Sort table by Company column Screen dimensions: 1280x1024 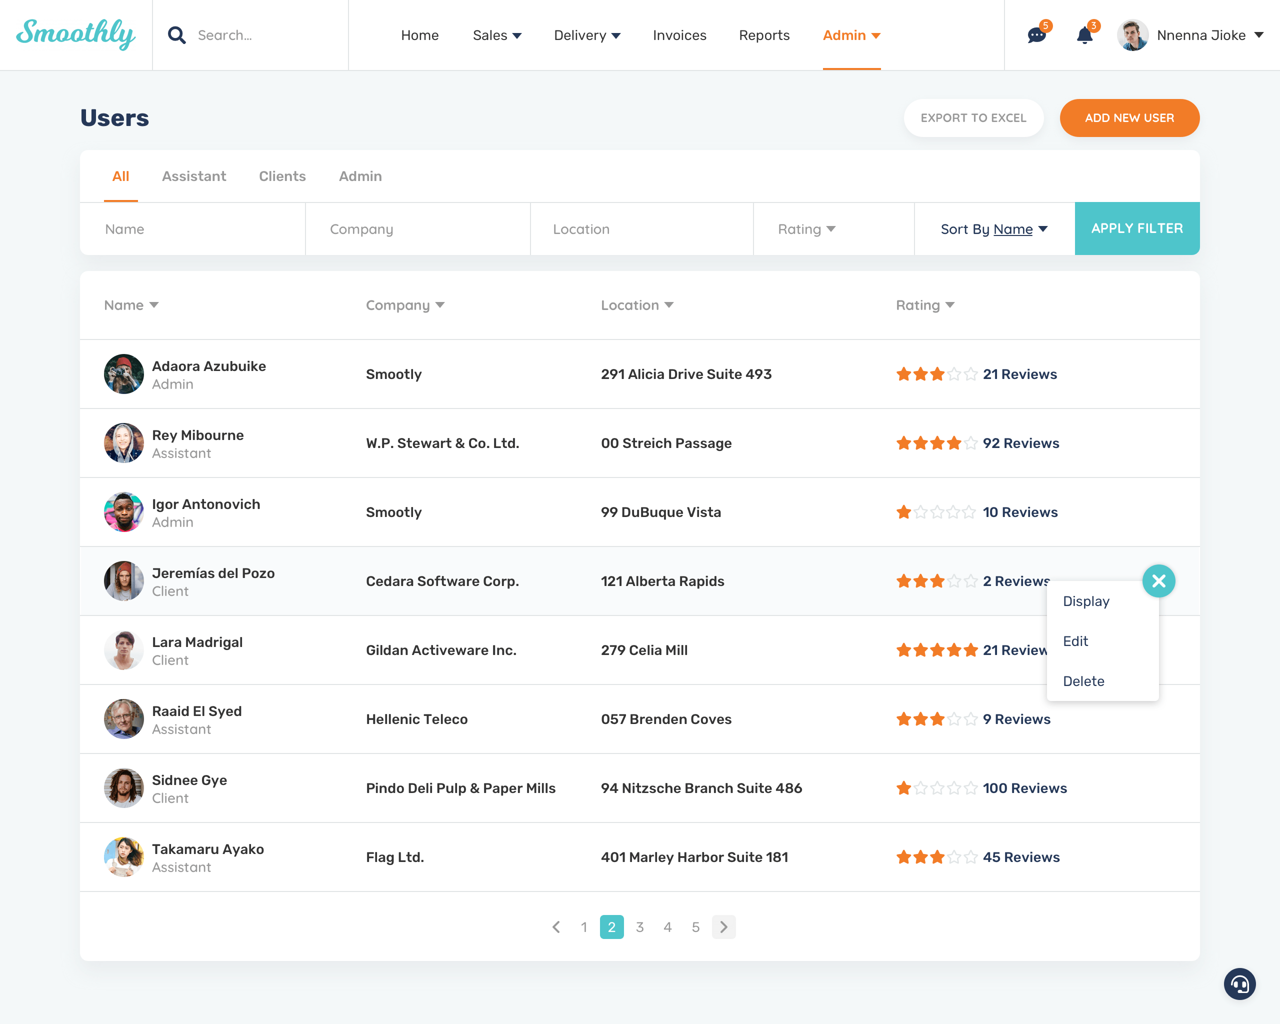point(405,305)
